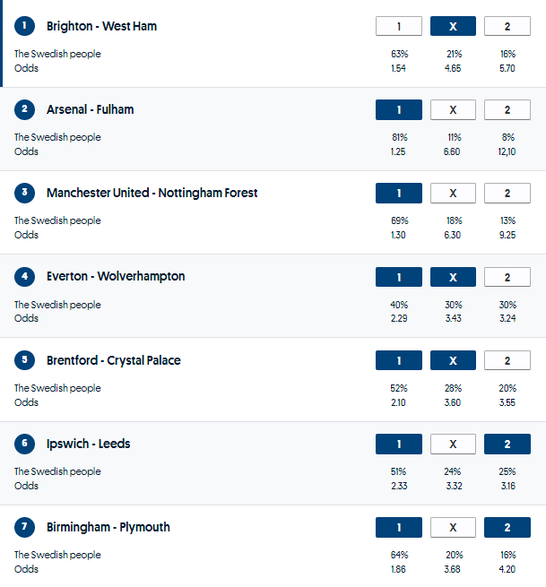Screen dimensions: 546x587
Task: Toggle home win for Brighton - West Ham
Action: pyautogui.click(x=399, y=26)
